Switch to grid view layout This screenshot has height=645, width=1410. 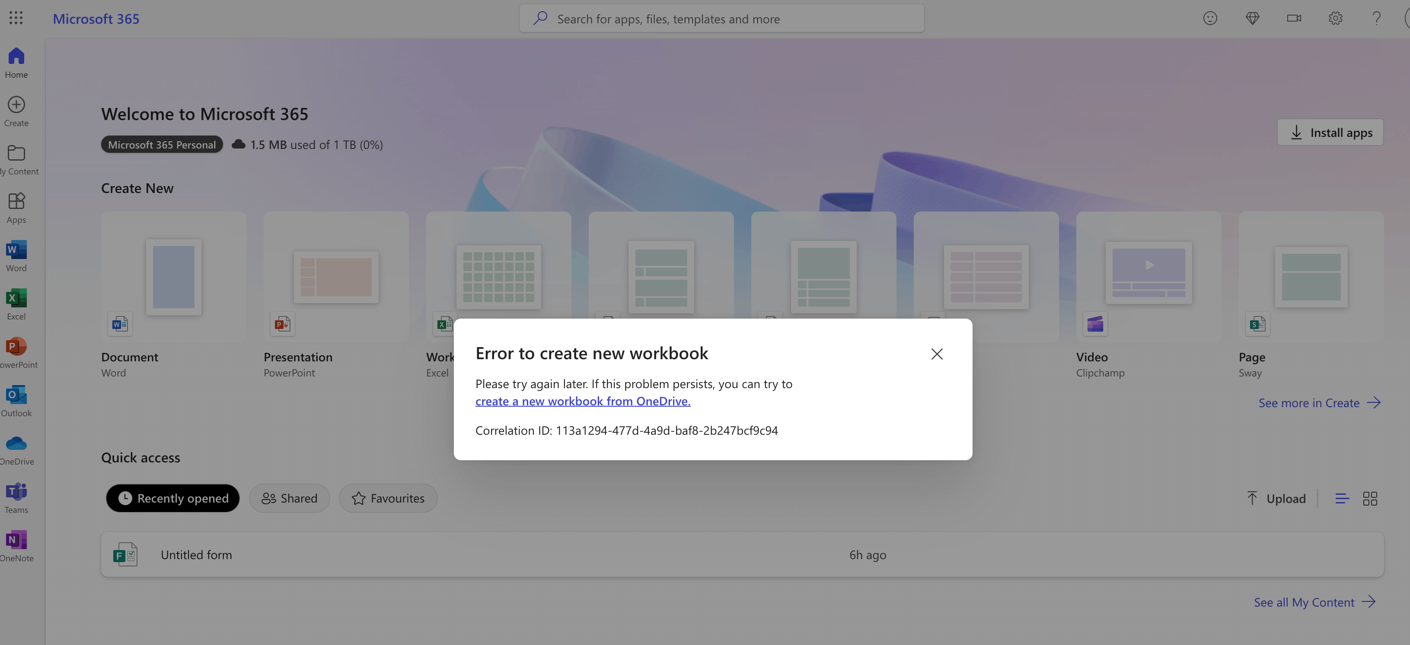(1369, 498)
